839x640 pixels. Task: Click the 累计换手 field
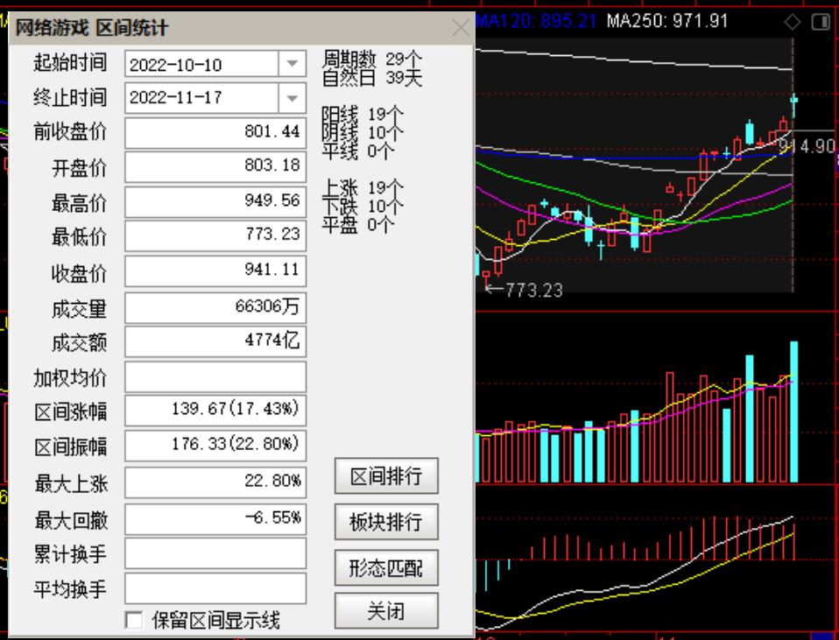tap(215, 554)
